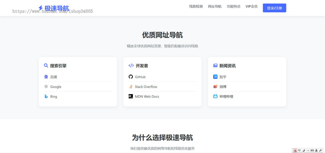The width and height of the screenshot is (325, 153).
Task: Open the Google link
Action: (56, 87)
